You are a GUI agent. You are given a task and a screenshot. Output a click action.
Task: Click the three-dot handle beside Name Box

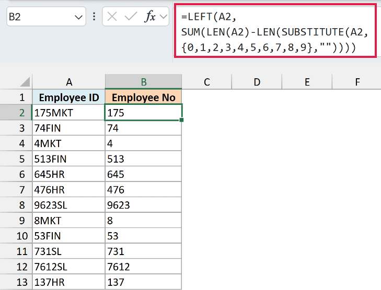point(94,17)
